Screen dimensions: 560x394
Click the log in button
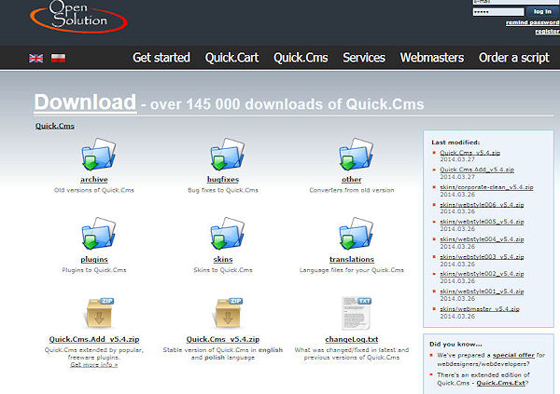[542, 12]
